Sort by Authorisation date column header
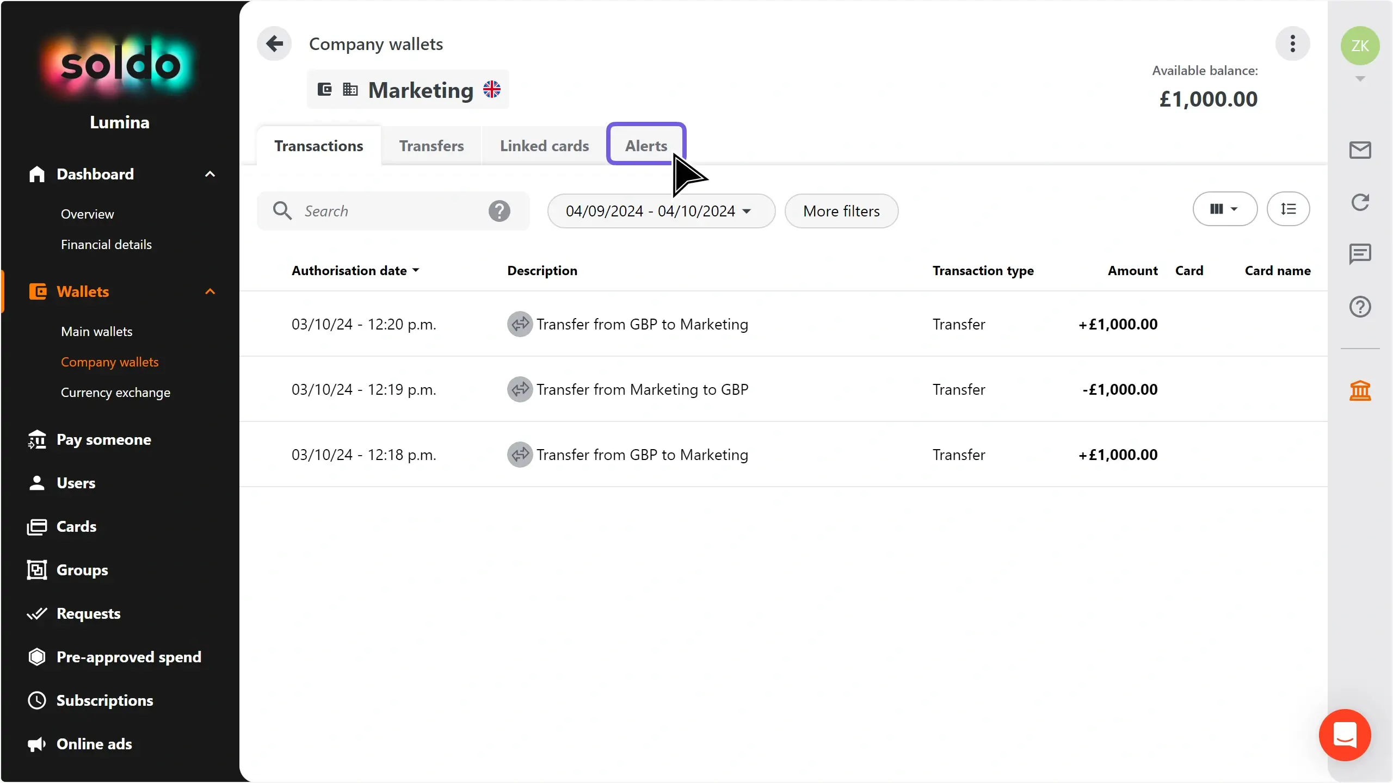 (x=355, y=271)
